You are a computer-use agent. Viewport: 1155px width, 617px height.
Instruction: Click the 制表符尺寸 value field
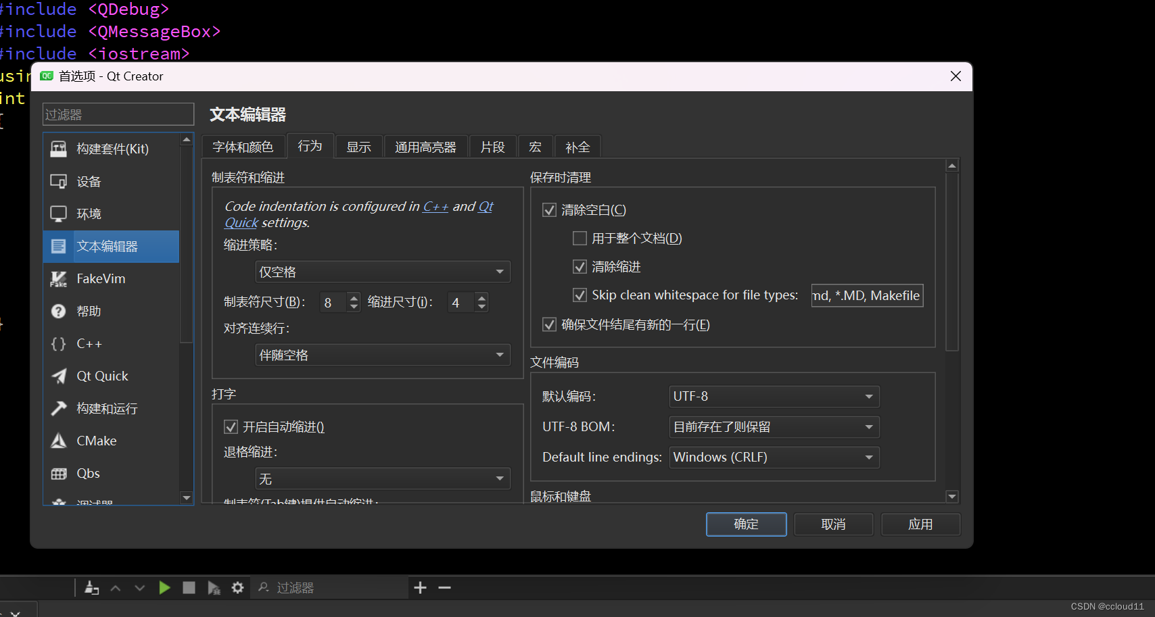pos(333,302)
